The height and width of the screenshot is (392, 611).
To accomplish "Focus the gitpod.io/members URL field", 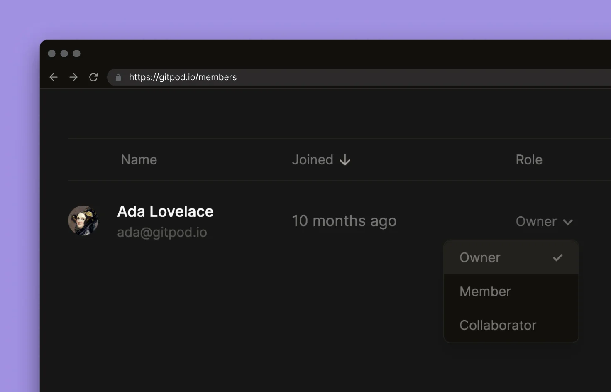I will pyautogui.click(x=359, y=77).
